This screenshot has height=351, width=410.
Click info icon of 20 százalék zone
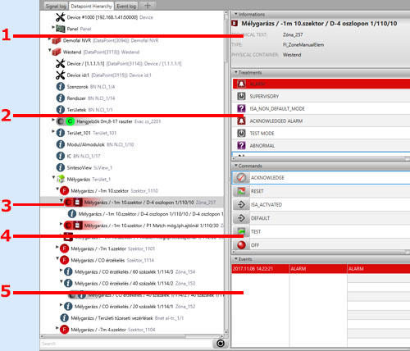pos(68,307)
